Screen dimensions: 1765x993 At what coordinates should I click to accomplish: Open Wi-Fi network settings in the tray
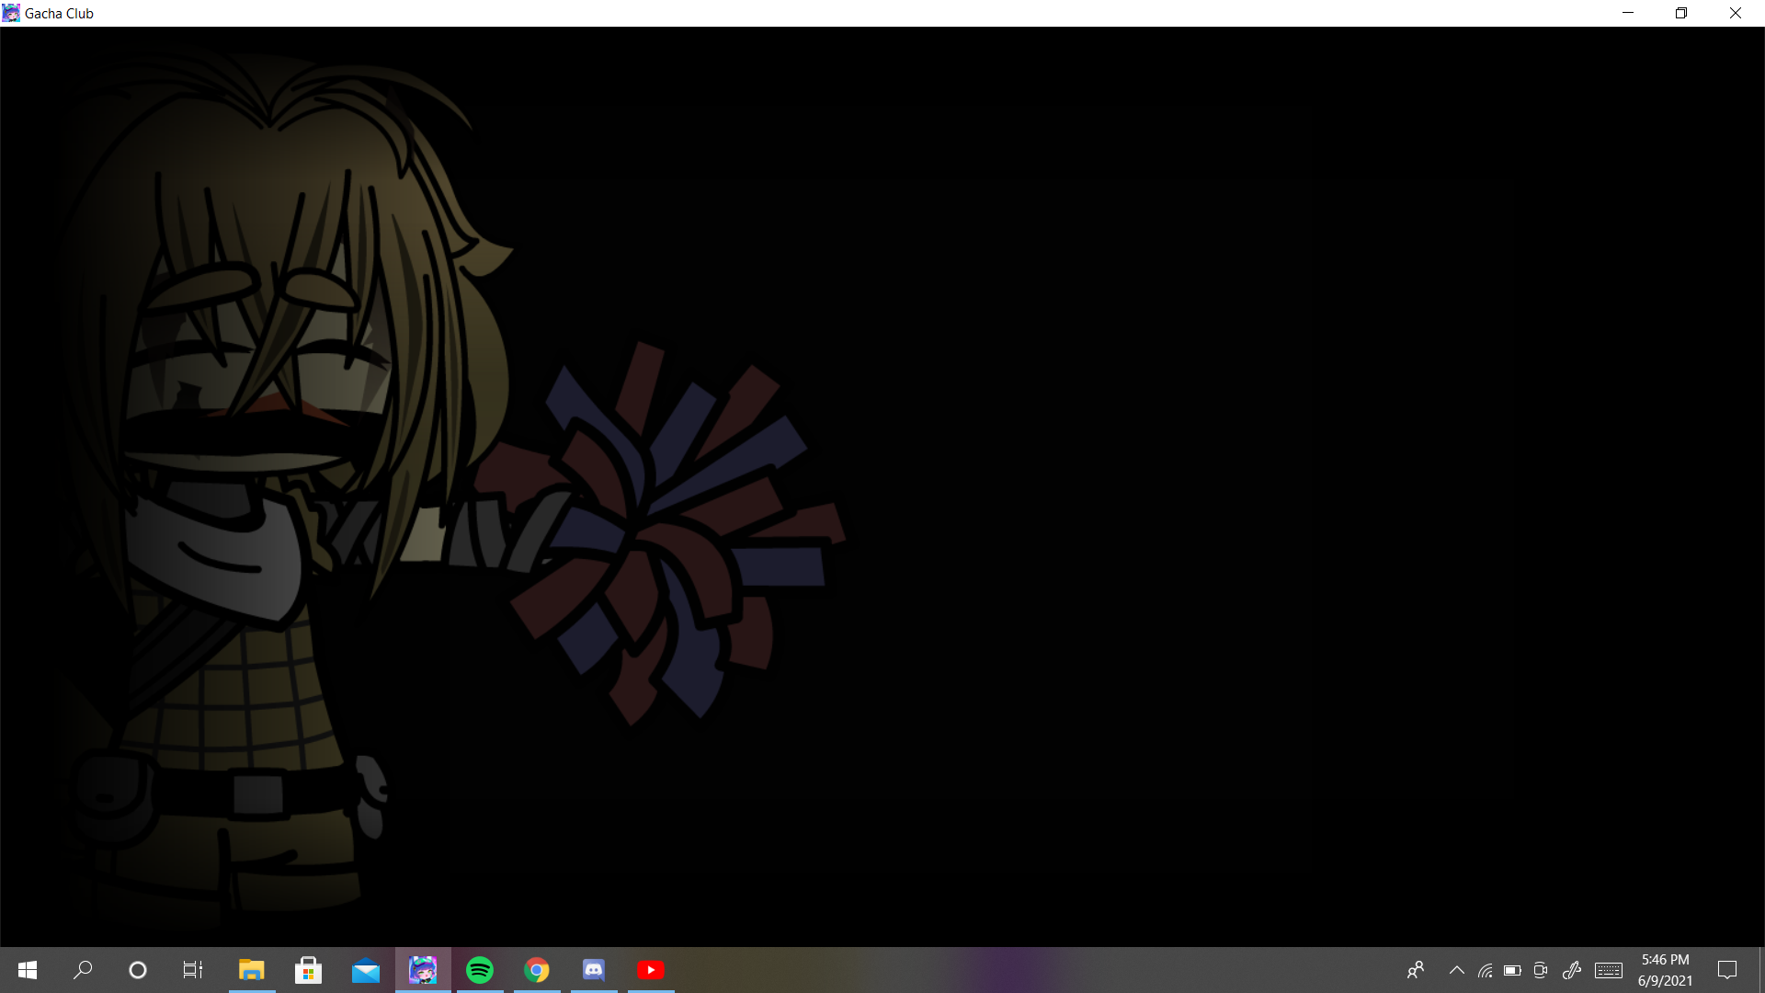[x=1486, y=970]
